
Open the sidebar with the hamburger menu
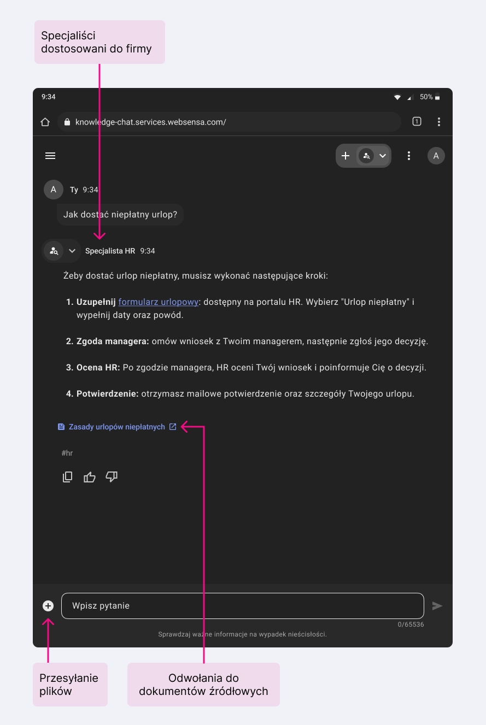click(x=50, y=156)
